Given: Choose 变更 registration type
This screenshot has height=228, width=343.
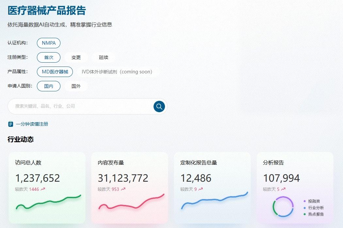Looking at the screenshot, I should (x=76, y=57).
